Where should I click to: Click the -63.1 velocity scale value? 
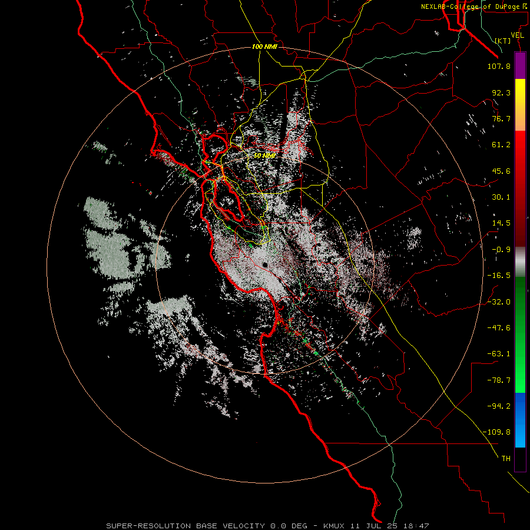point(499,354)
